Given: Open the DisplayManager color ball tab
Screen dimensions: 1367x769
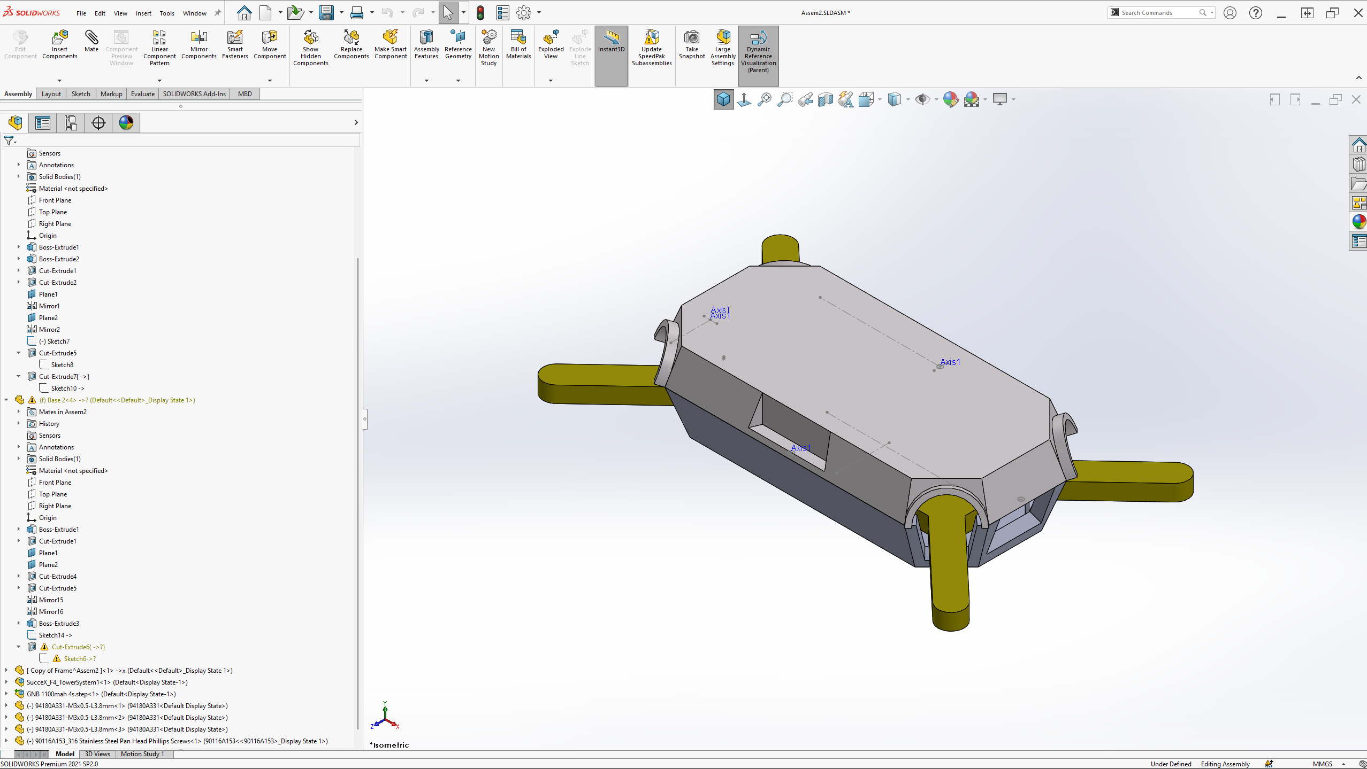Looking at the screenshot, I should coord(126,123).
